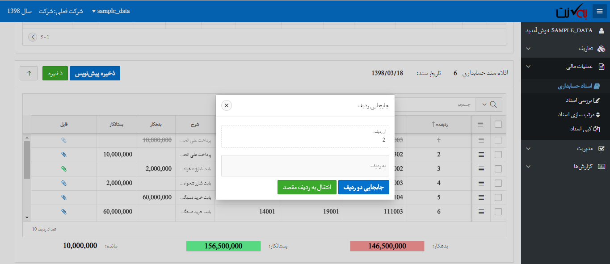Click grid scrollbar up arrow
The image size is (610, 264).
(x=27, y=138)
